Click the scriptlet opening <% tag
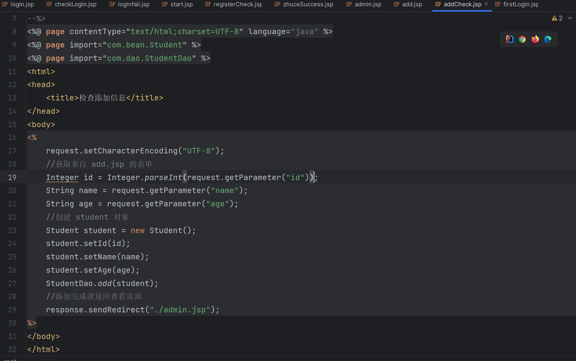The width and height of the screenshot is (576, 361). click(32, 137)
